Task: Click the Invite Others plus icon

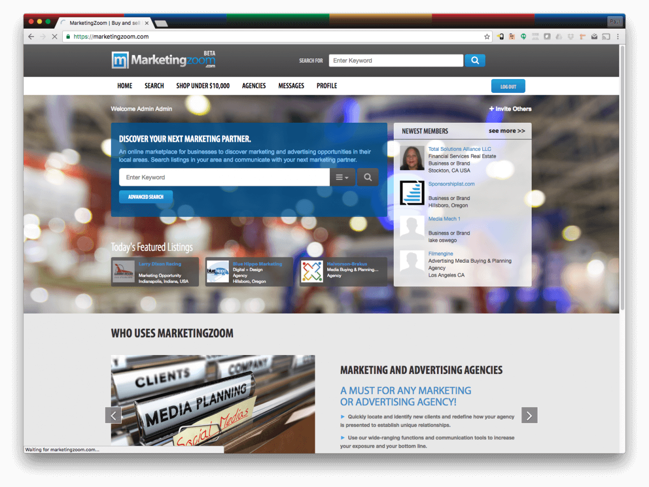Action: (x=491, y=109)
